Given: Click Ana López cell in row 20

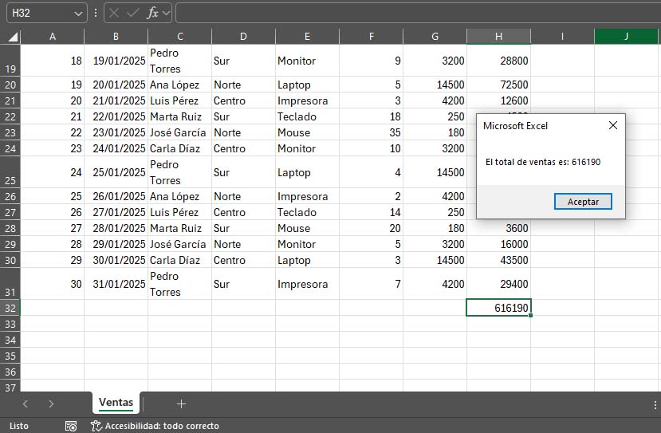Looking at the screenshot, I should click(180, 85).
